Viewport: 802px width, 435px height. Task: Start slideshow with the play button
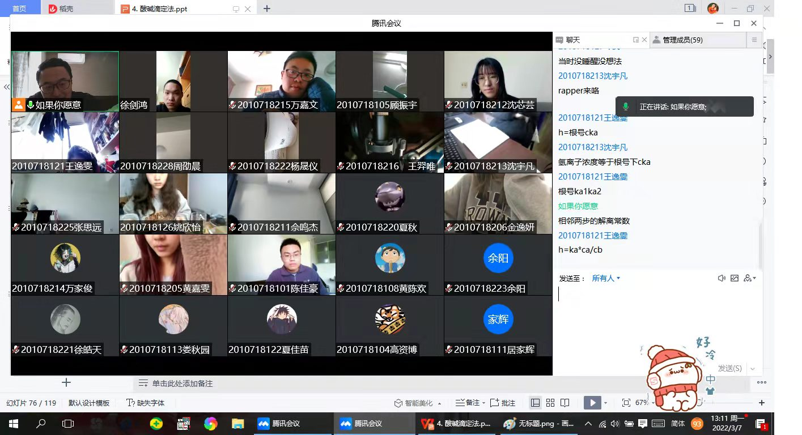point(592,403)
